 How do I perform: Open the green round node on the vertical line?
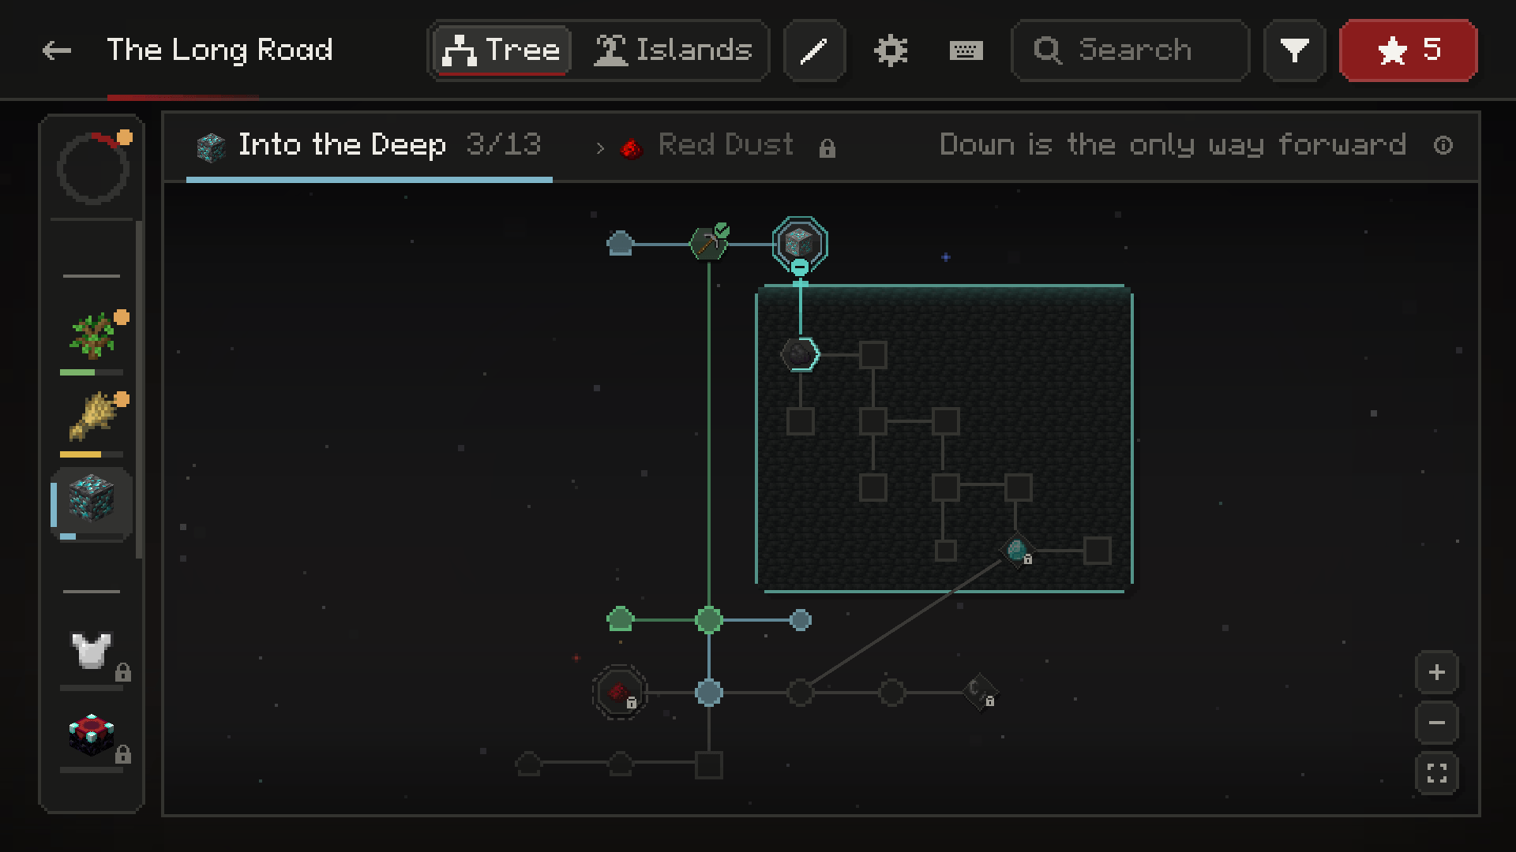pyautogui.click(x=709, y=620)
